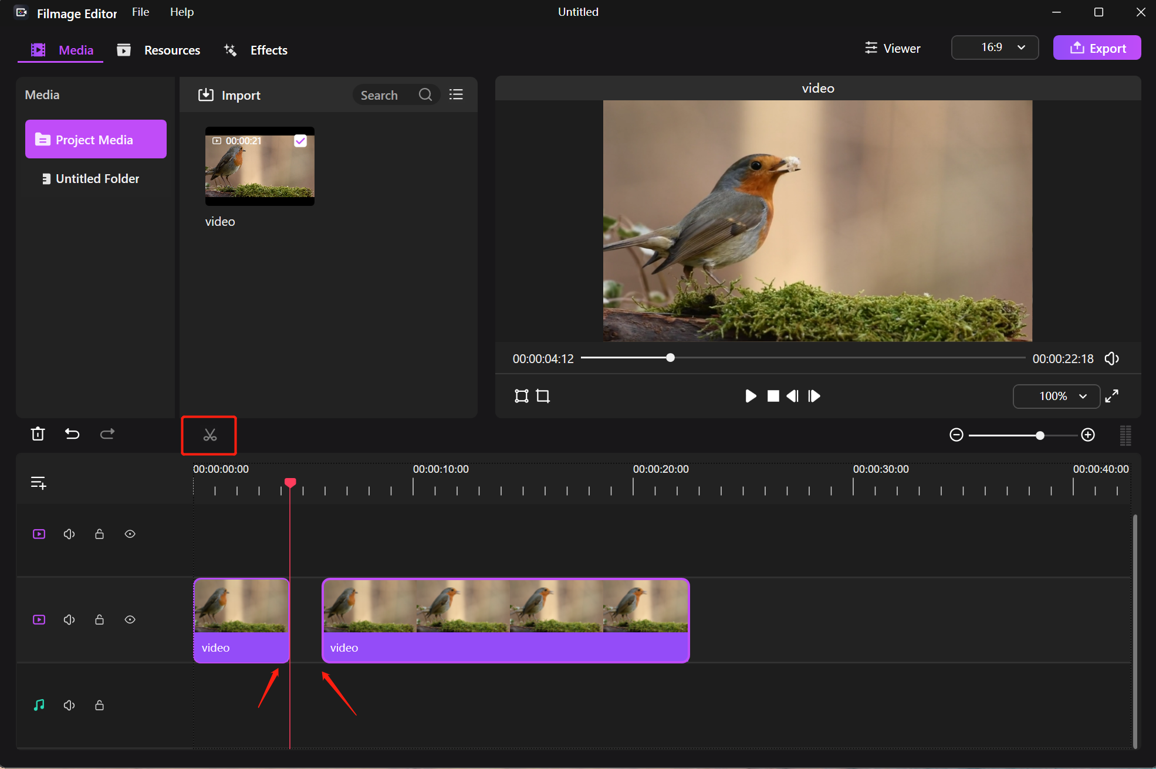Click the add track icon
The image size is (1156, 769).
pyautogui.click(x=38, y=483)
